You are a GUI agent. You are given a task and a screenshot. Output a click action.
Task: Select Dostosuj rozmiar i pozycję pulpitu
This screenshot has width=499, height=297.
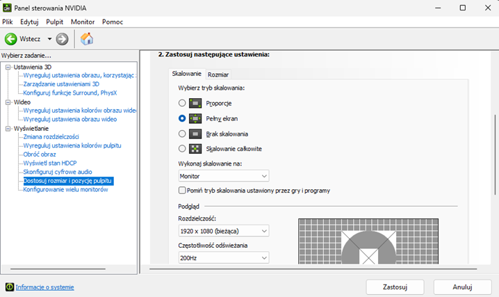click(x=68, y=181)
